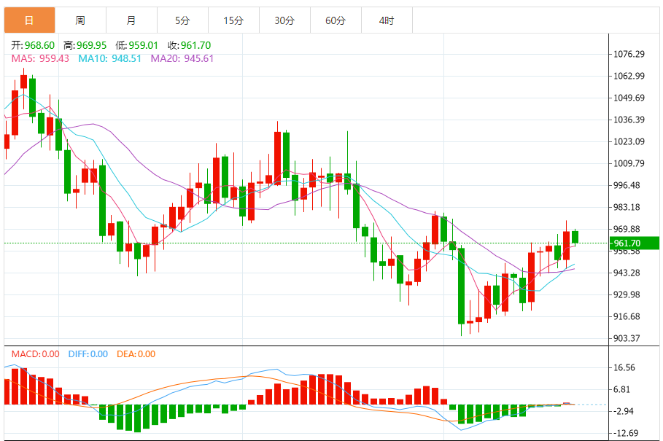Click the last green candlestick on chart
The width and height of the screenshot is (663, 441).
point(575,237)
